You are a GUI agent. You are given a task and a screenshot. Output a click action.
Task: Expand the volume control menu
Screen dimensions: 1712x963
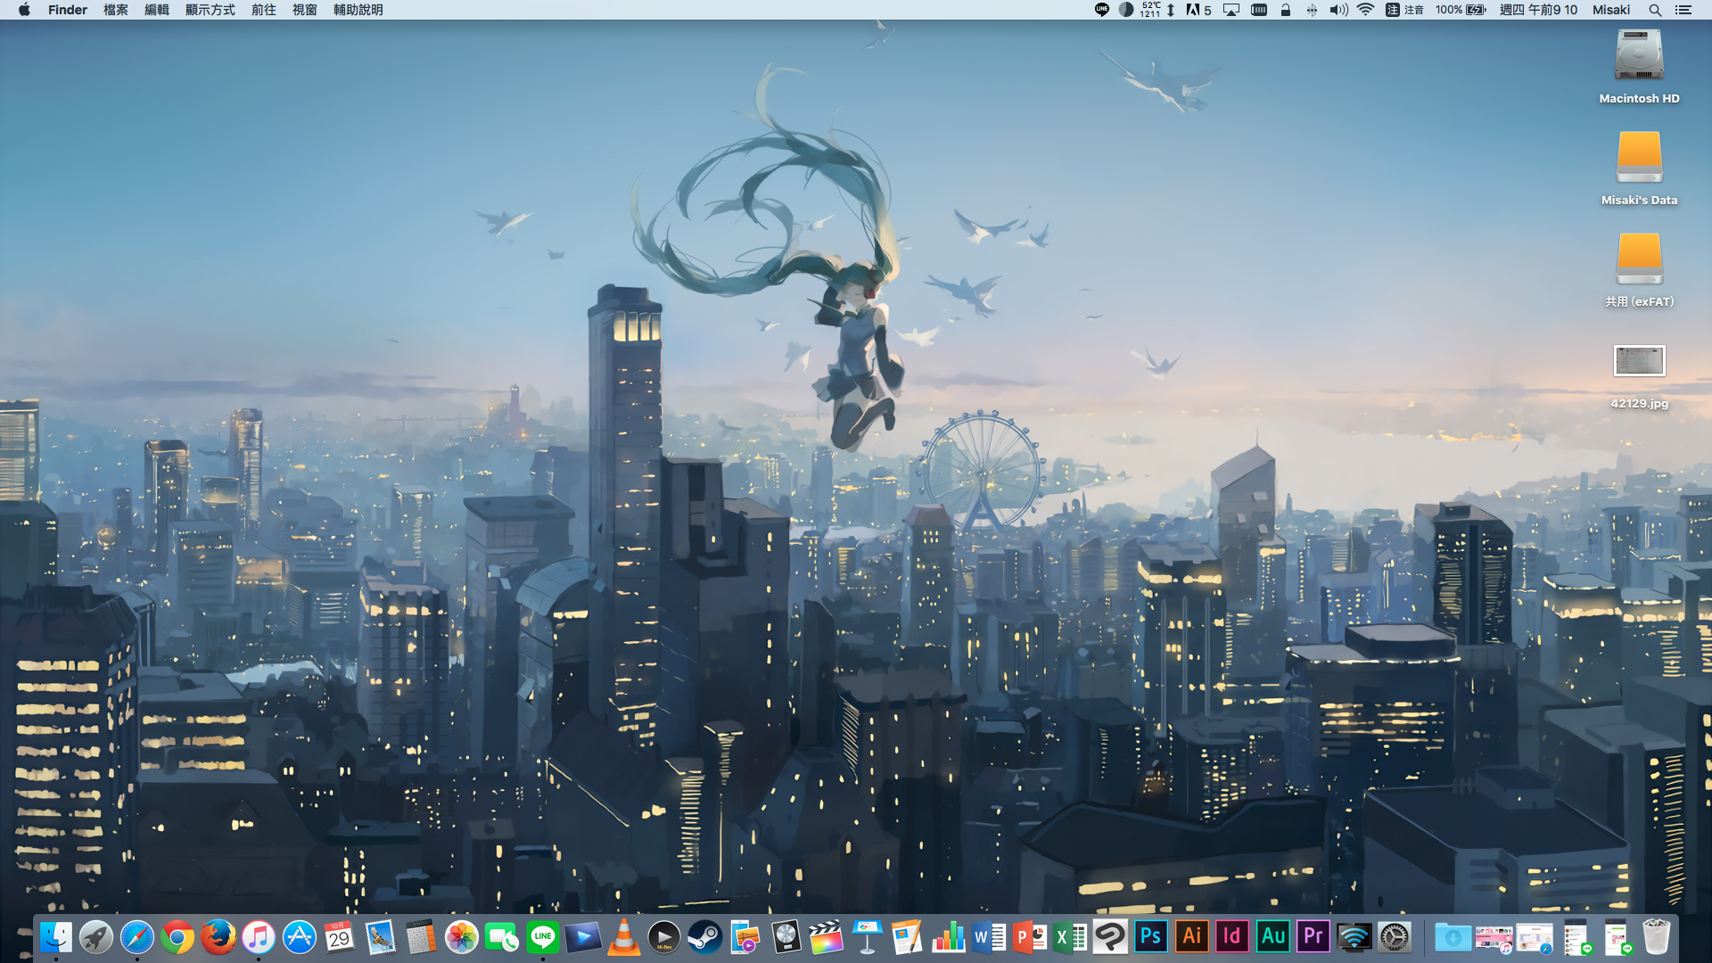point(1338,10)
